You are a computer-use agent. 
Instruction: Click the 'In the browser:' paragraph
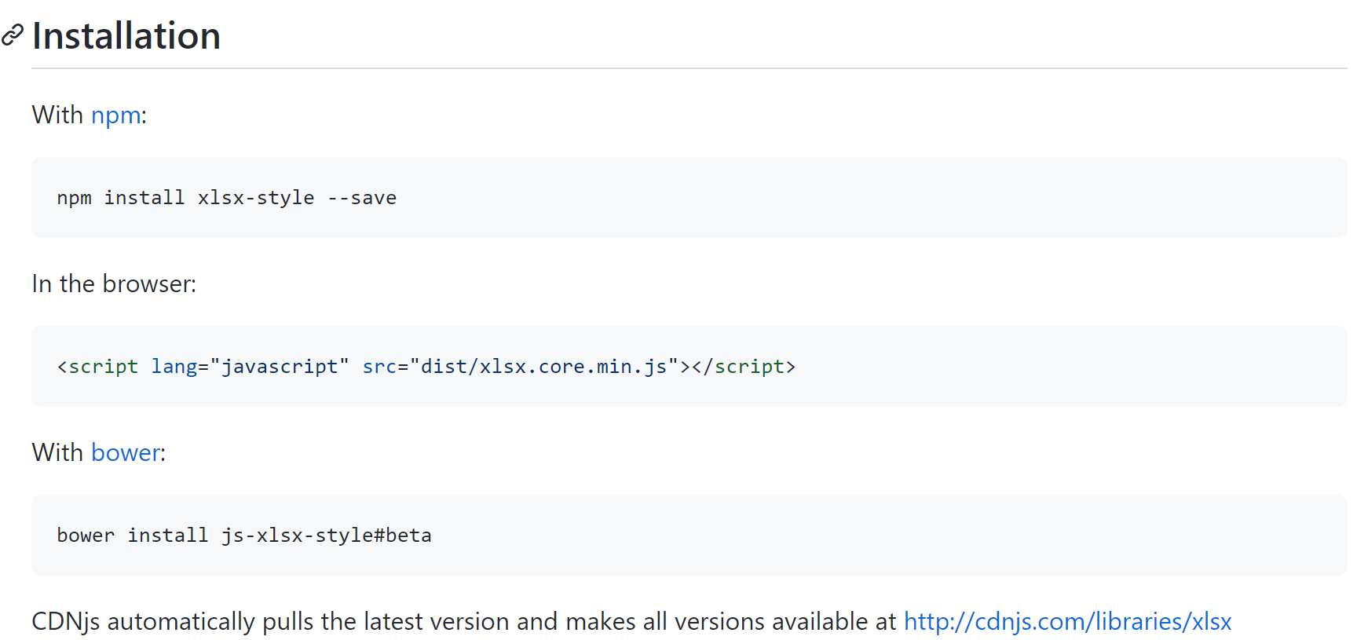pyautogui.click(x=114, y=284)
